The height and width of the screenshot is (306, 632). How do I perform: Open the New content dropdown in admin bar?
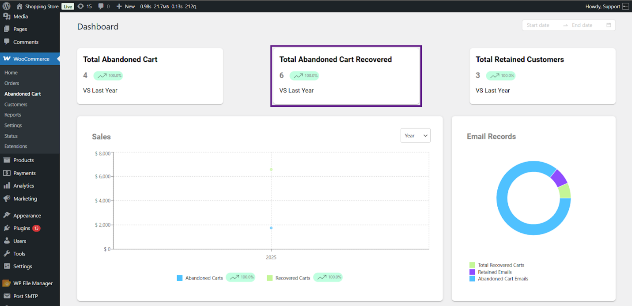coord(126,6)
